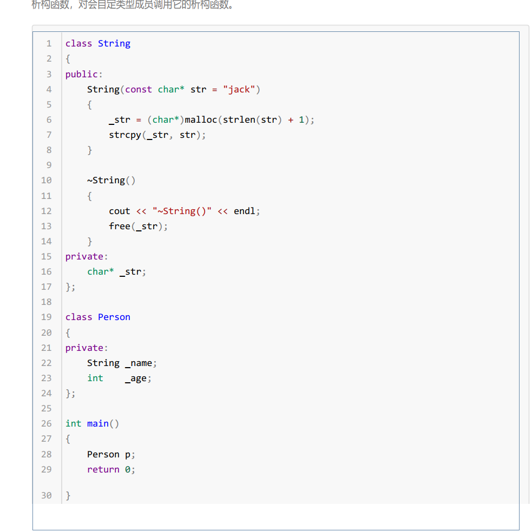Click the 'class Person' declaration

[98, 317]
